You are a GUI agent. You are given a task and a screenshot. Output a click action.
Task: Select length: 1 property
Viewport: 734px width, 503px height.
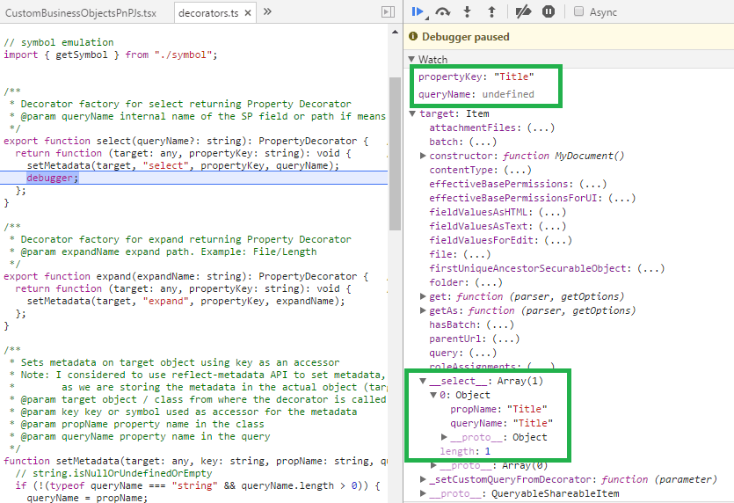(465, 451)
